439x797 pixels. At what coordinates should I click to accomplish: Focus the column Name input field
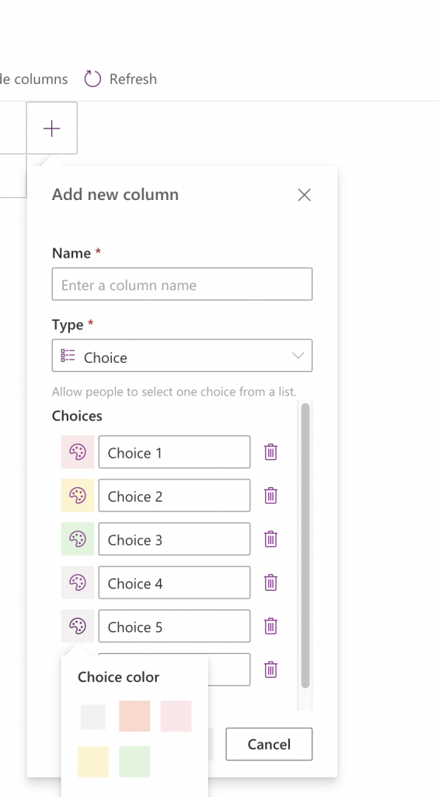click(182, 284)
